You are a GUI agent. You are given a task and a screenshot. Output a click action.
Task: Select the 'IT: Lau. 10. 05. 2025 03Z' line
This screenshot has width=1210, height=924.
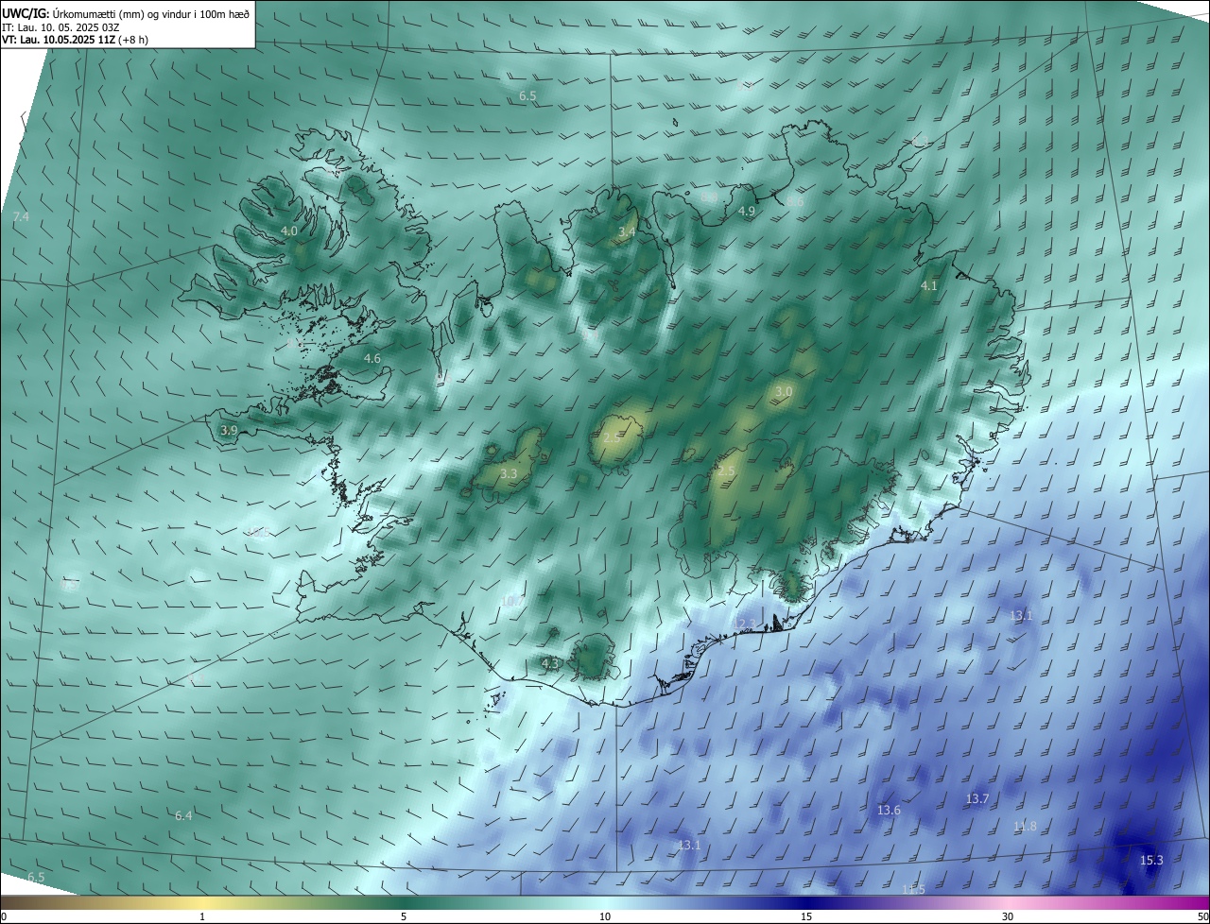point(61,26)
